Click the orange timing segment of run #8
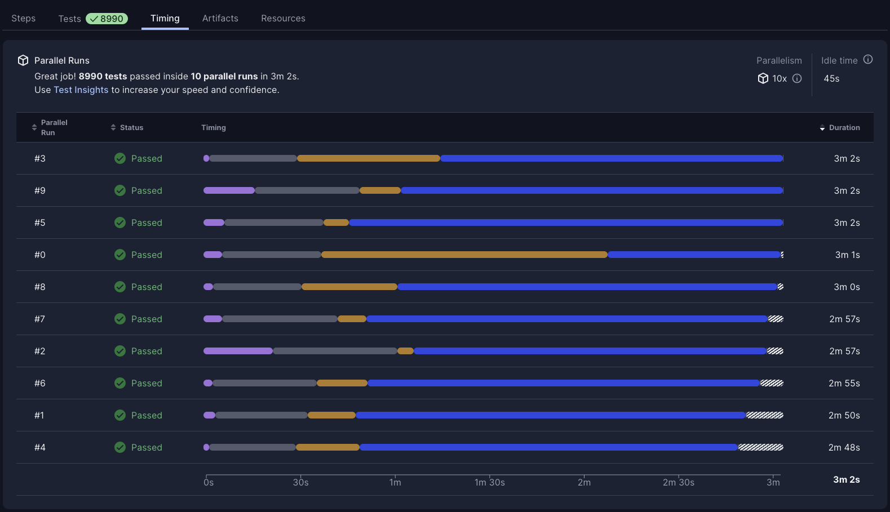 tap(349, 287)
